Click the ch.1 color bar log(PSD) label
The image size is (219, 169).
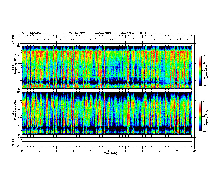(207, 72)
